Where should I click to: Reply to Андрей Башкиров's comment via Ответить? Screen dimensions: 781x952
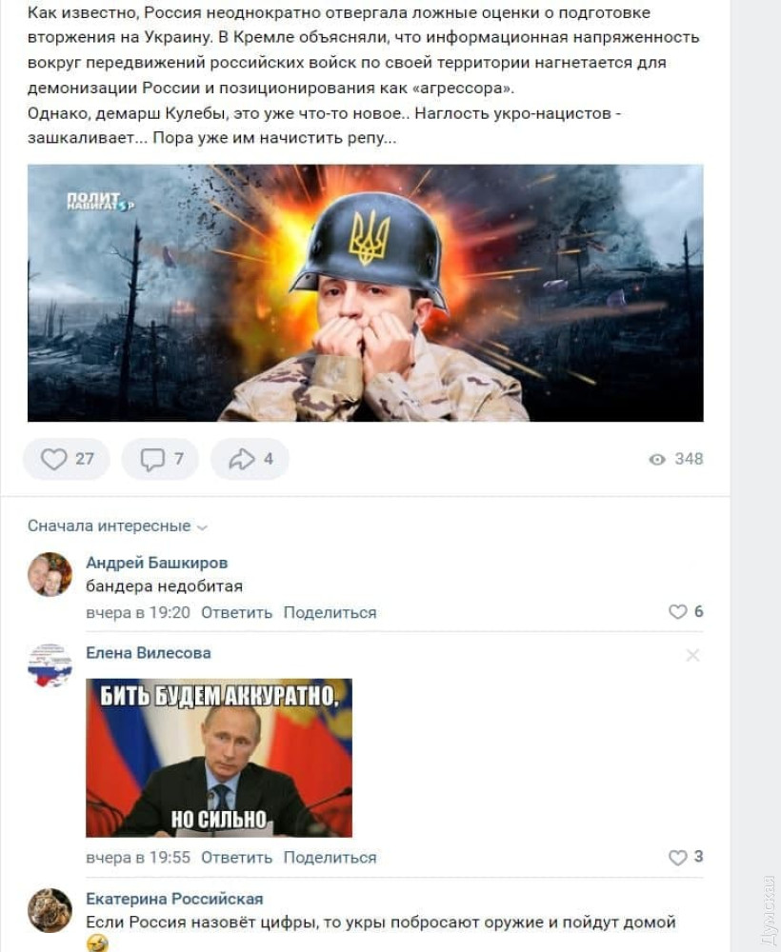tap(236, 612)
